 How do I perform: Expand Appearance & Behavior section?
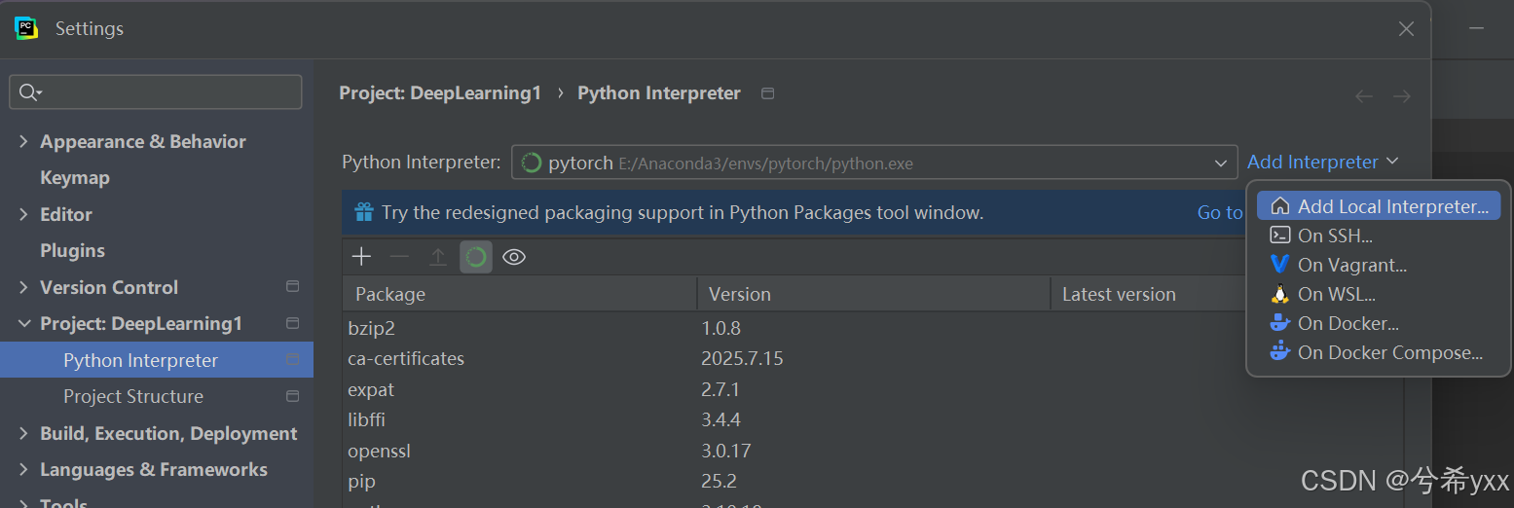tap(23, 141)
